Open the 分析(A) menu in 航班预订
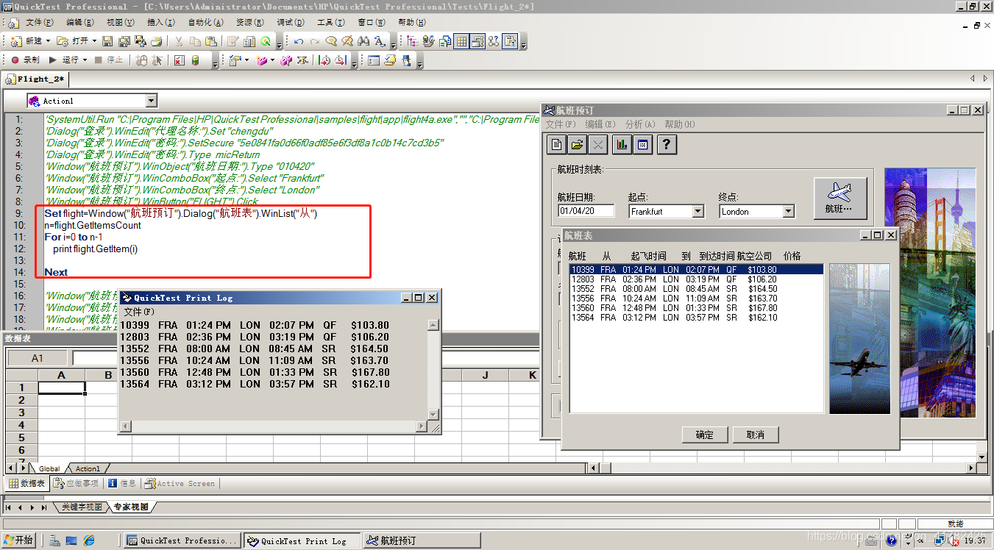994x550 pixels. coord(639,124)
